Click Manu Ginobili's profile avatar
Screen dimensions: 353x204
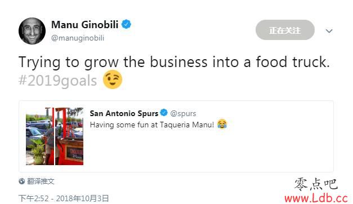(32, 31)
